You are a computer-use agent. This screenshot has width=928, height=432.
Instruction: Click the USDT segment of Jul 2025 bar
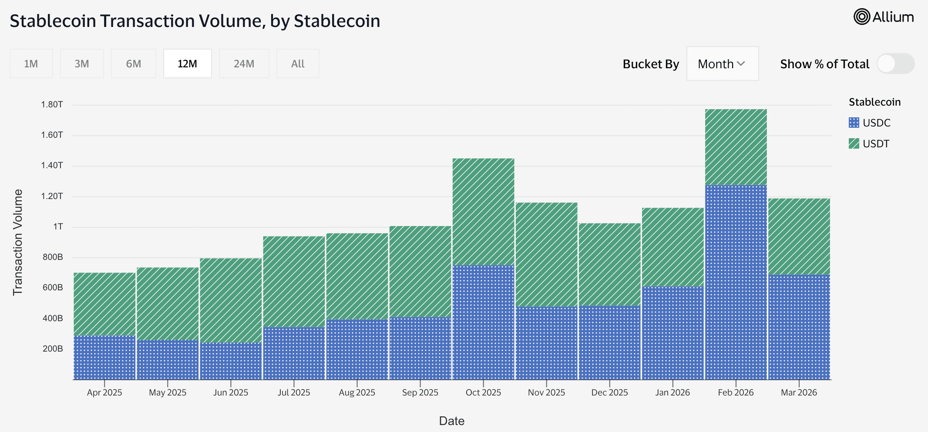click(x=294, y=281)
